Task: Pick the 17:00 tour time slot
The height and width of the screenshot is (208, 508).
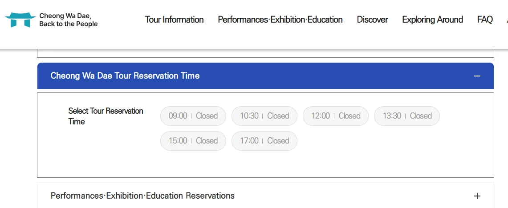Action: pyautogui.click(x=264, y=141)
